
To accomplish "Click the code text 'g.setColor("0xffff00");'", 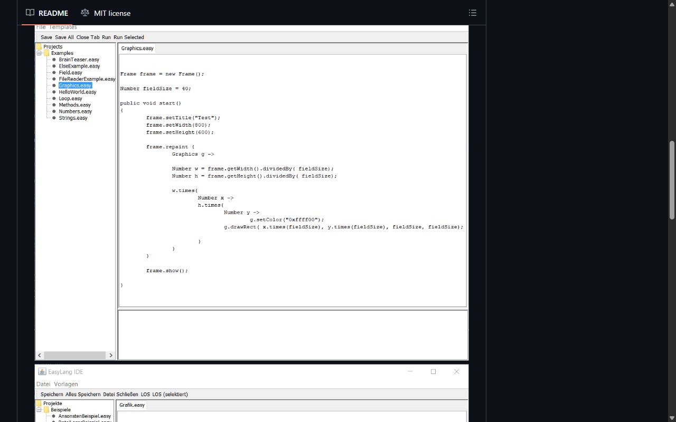I will coord(287,219).
